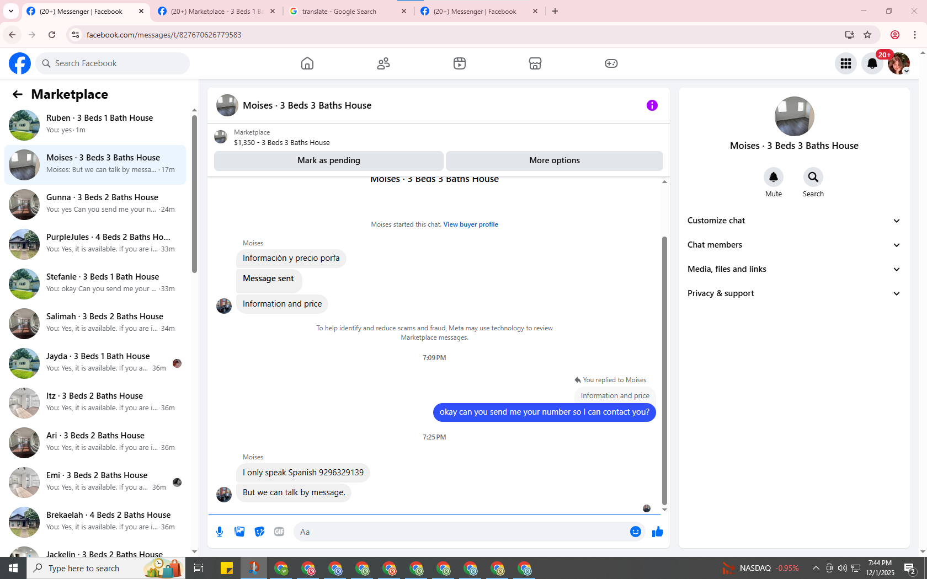This screenshot has height=579, width=927.
Task: Expand Chat members section
Action: pos(794,245)
